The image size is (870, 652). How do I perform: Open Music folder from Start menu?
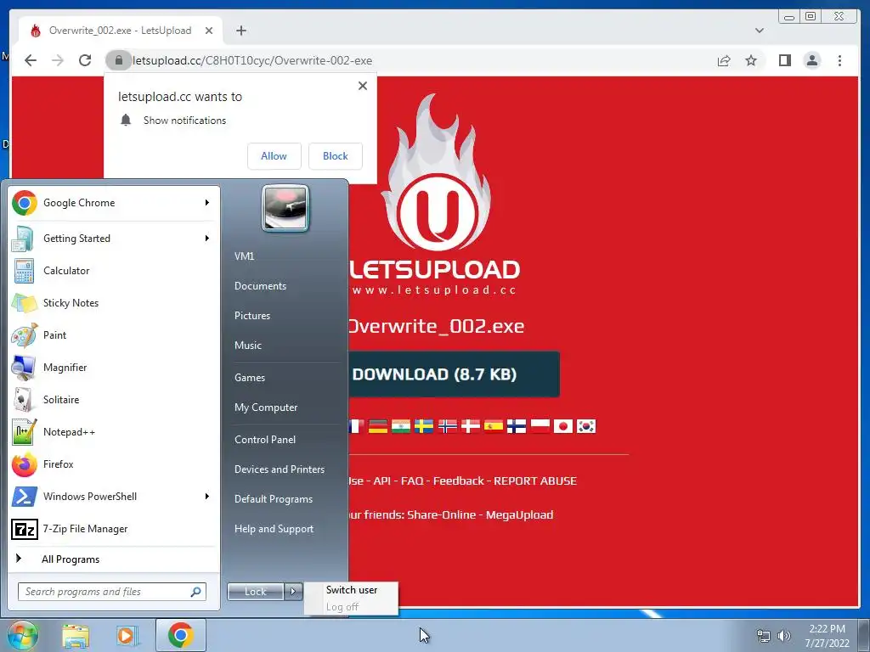point(248,346)
